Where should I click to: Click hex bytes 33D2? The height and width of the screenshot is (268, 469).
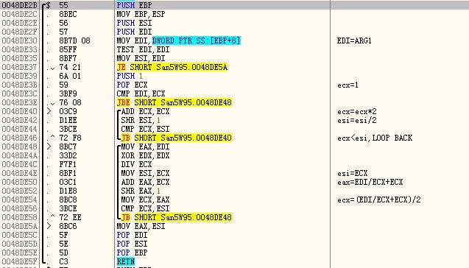68,155
